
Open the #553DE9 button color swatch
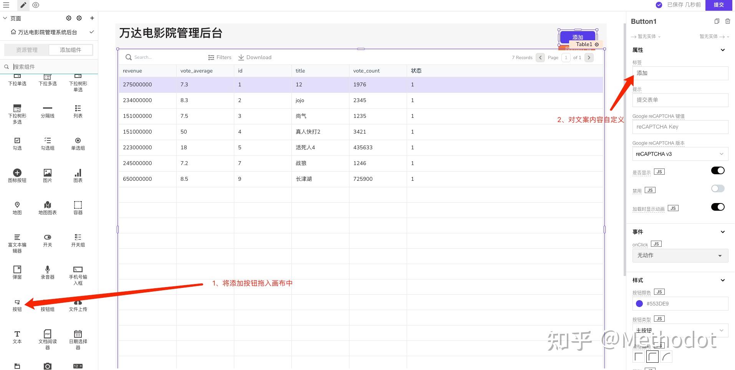(x=639, y=304)
